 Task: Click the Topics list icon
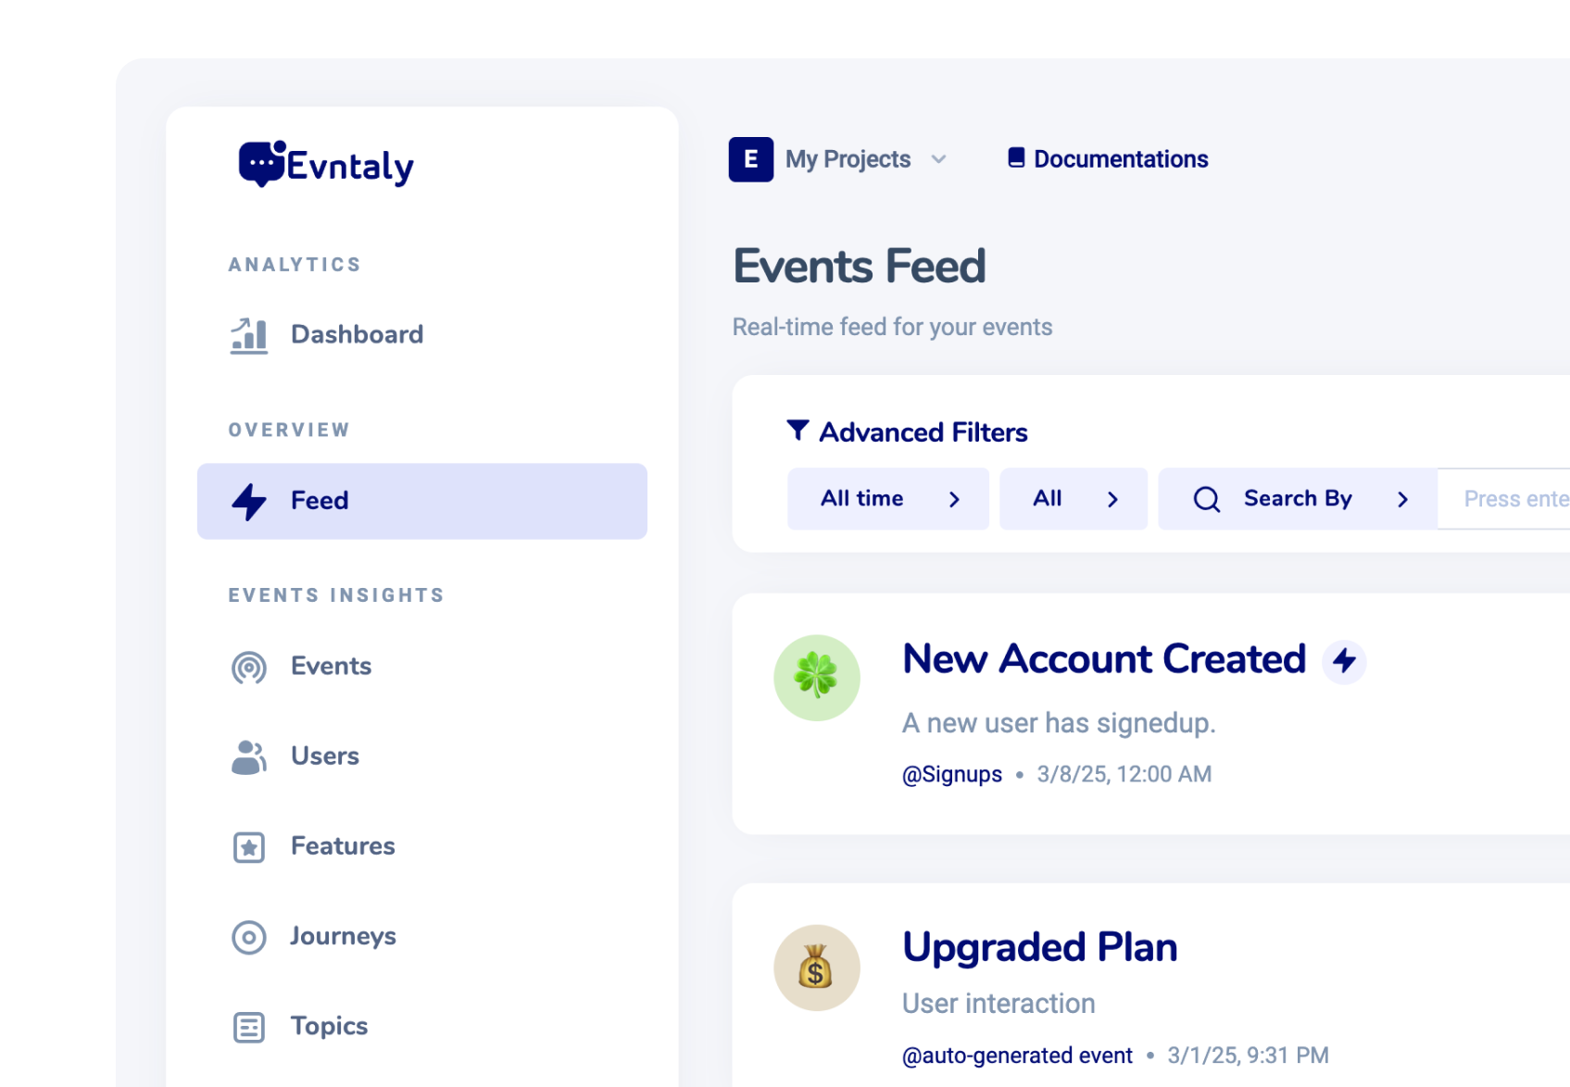(x=249, y=1027)
